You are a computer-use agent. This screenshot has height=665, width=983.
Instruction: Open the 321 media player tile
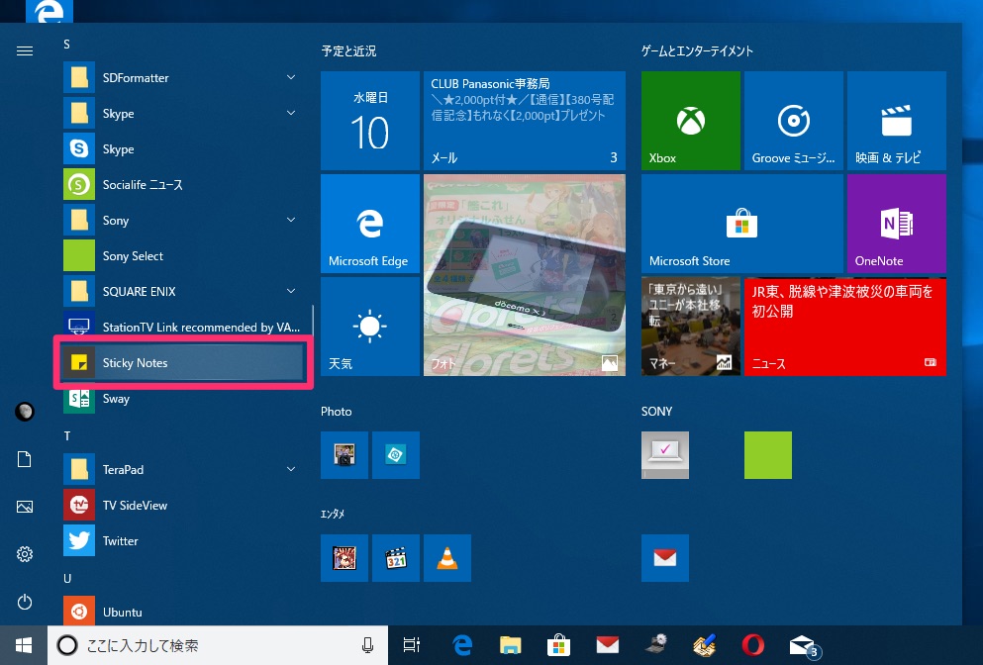point(396,558)
